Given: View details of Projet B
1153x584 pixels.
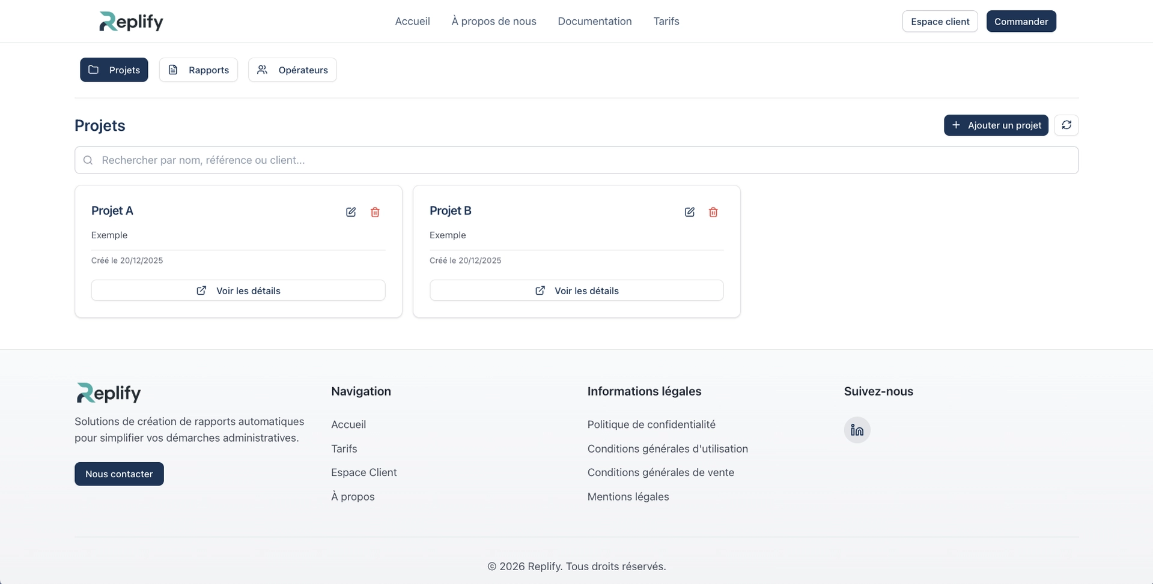Looking at the screenshot, I should tap(576, 290).
